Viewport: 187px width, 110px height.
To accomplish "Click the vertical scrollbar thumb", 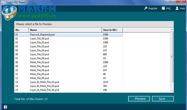I will click(x=172, y=57).
